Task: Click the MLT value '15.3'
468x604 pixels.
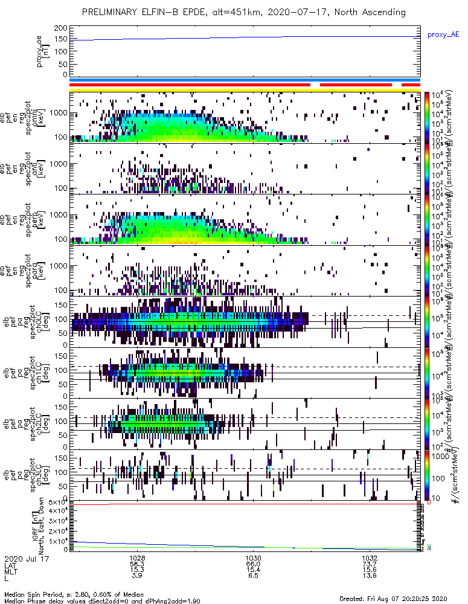Action: click(x=137, y=570)
